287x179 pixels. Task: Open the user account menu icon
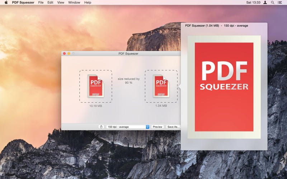point(265,3)
